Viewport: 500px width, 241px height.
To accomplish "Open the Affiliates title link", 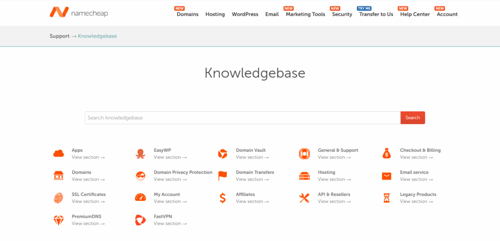I will [x=246, y=194].
